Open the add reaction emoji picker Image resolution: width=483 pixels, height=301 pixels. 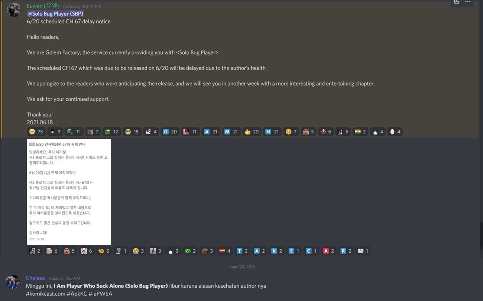tap(457, 2)
